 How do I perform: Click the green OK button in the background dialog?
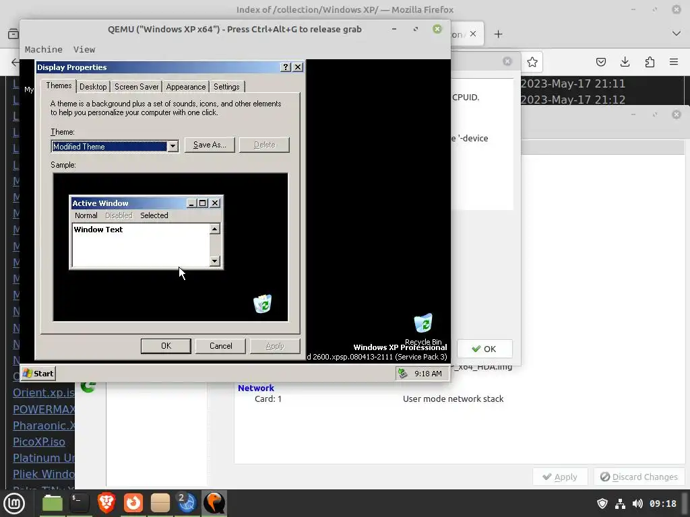pos(484,349)
